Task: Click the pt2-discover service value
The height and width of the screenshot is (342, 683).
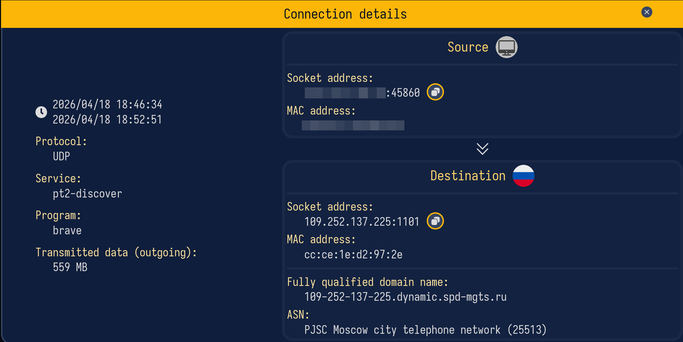Action: coord(87,194)
